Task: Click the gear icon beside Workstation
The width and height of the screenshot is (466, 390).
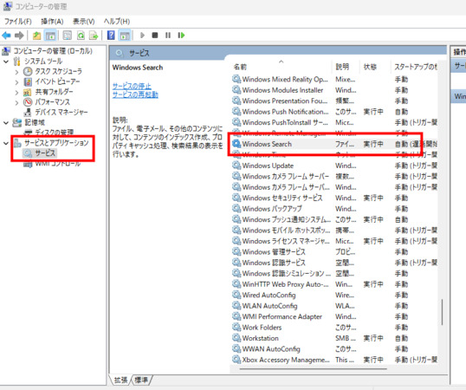Action: [x=236, y=338]
